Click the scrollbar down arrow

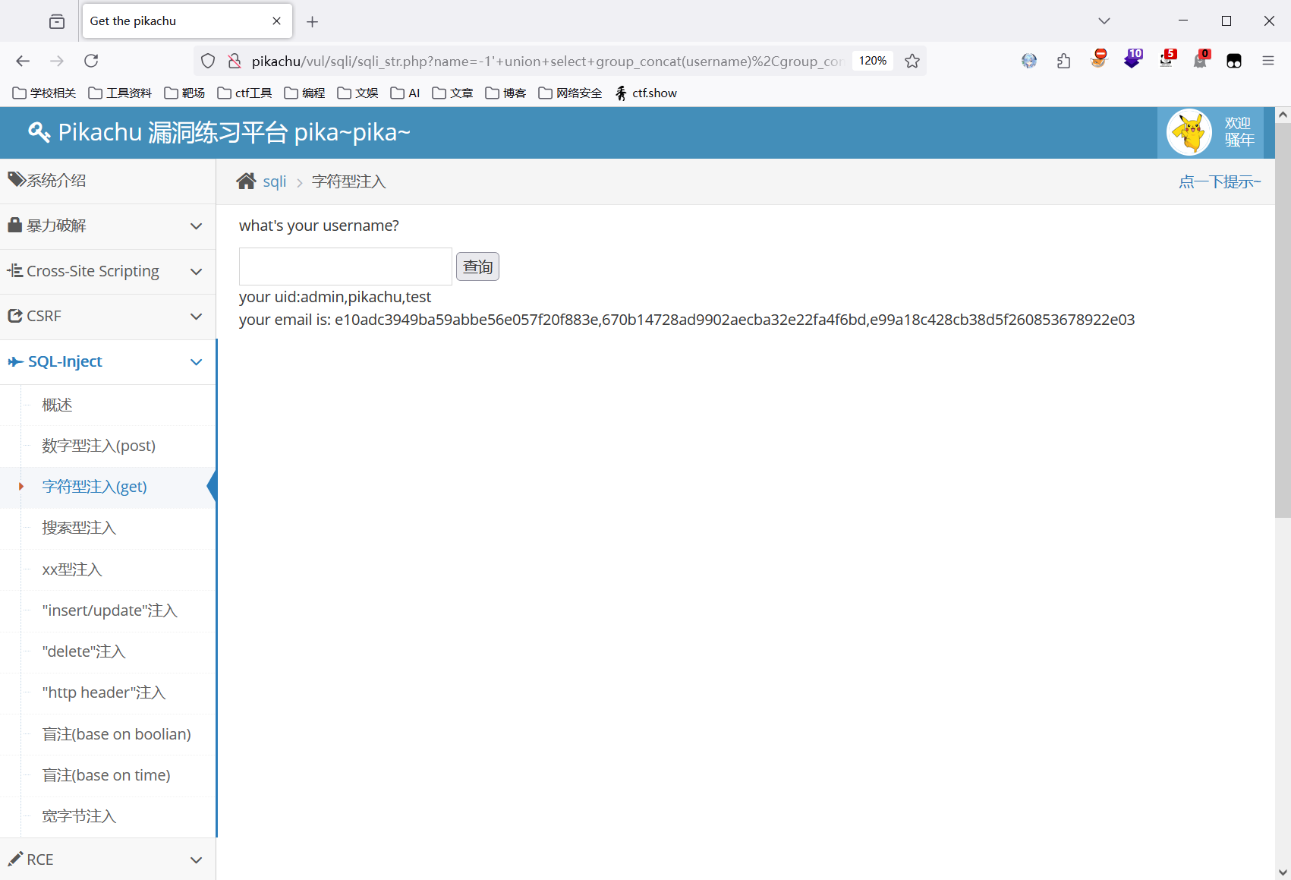[1283, 872]
